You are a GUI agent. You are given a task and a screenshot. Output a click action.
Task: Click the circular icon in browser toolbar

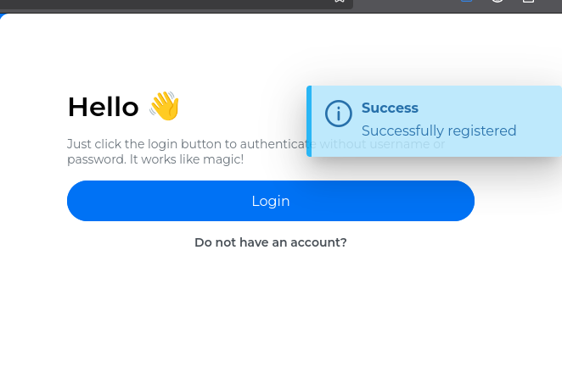[x=497, y=2]
